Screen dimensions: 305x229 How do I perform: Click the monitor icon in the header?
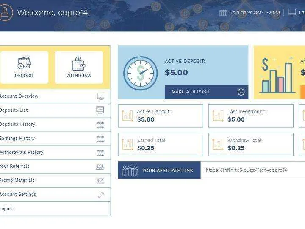click(x=292, y=12)
